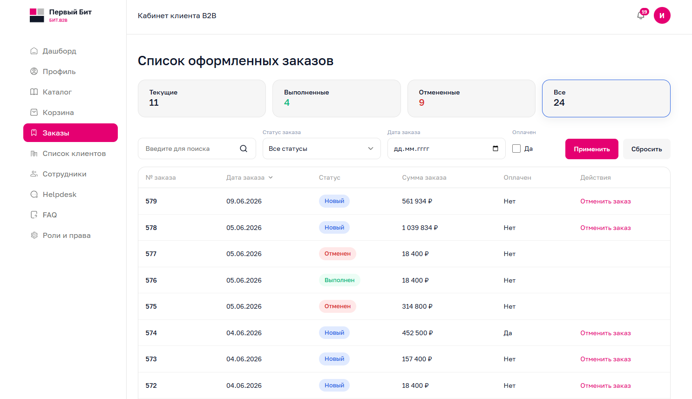
Task: Click the amount 314 800 ₽
Action: click(417, 306)
